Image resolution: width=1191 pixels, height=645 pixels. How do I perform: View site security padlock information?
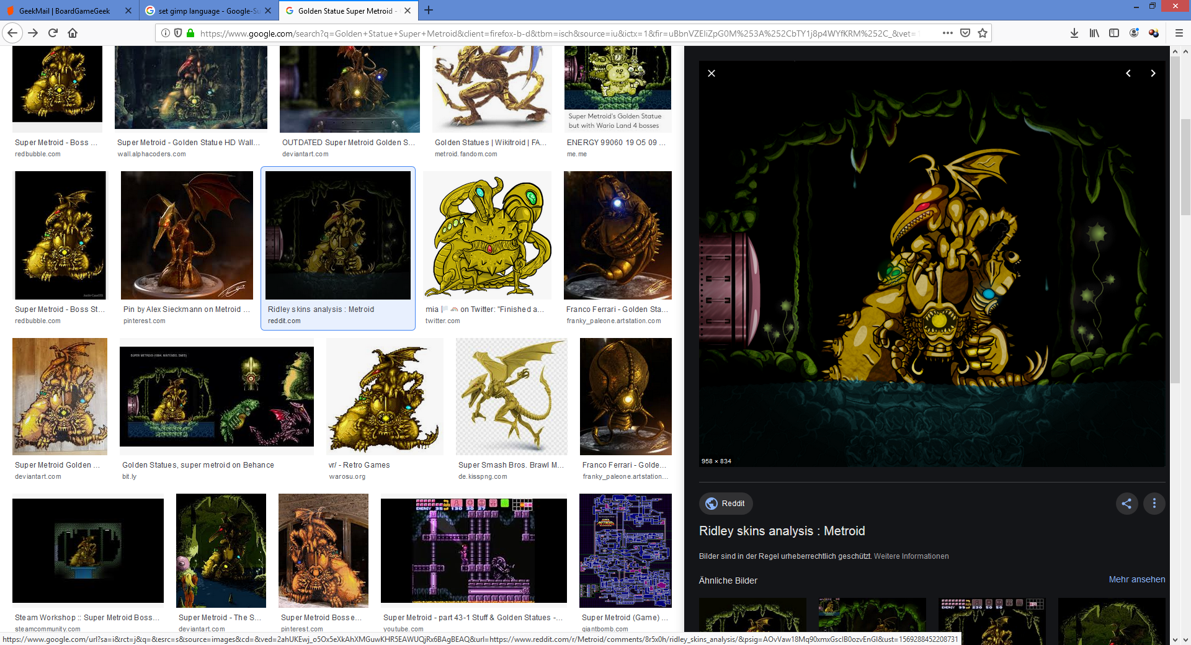190,33
